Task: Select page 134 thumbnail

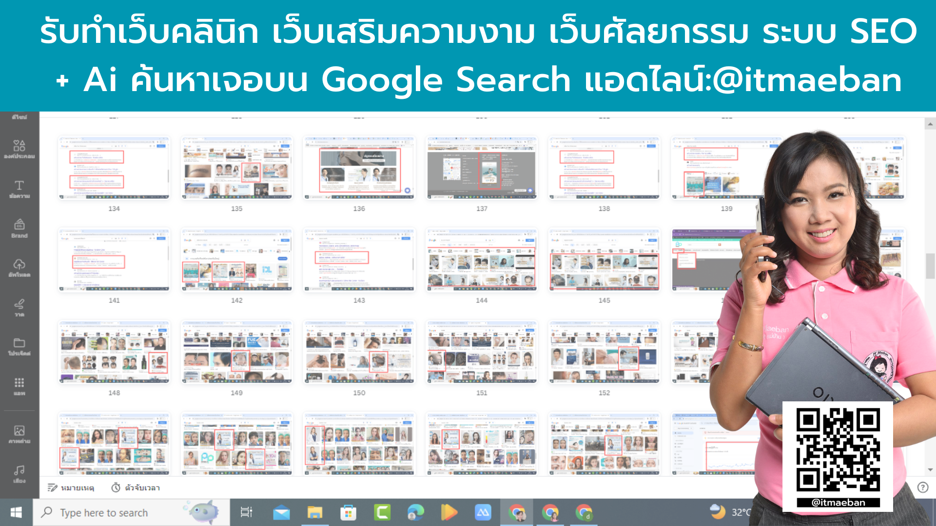Action: (x=114, y=168)
